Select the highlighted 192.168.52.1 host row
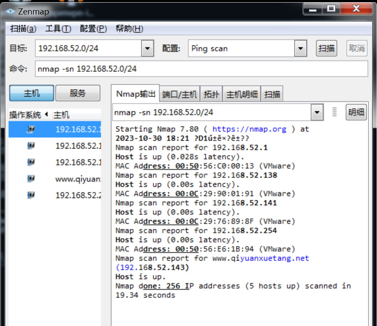Screen dimensions: 377x326 pos(55,130)
